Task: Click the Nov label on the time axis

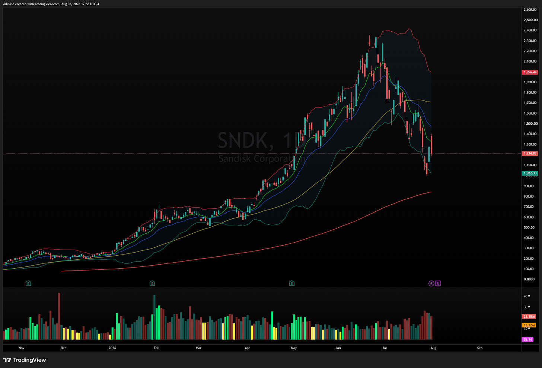Action: (x=21, y=348)
